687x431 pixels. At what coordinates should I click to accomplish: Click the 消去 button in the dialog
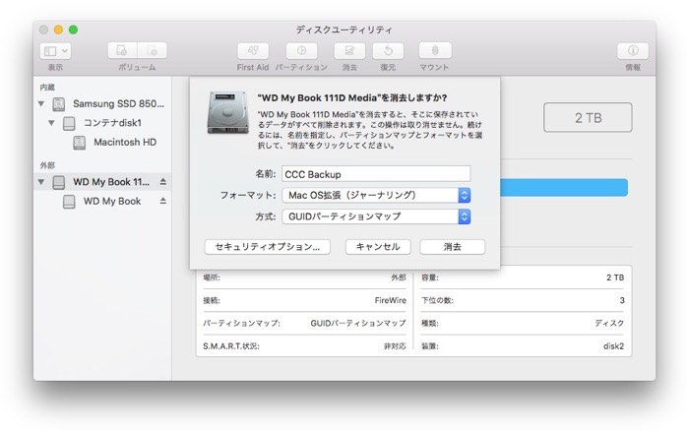pos(452,247)
